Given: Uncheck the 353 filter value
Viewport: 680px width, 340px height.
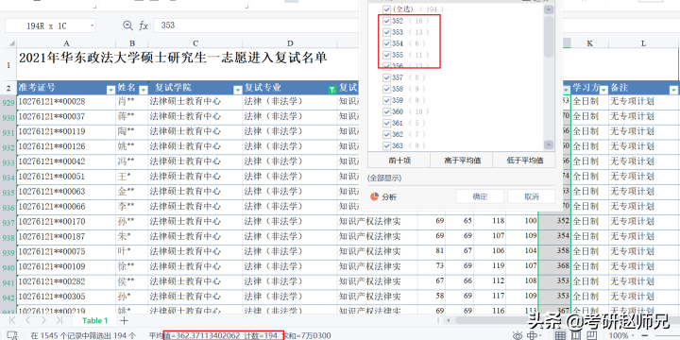Looking at the screenshot, I should coord(387,32).
